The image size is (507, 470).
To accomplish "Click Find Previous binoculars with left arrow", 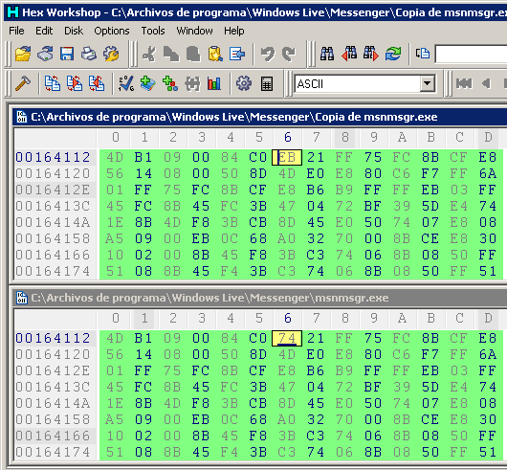I will click(349, 54).
